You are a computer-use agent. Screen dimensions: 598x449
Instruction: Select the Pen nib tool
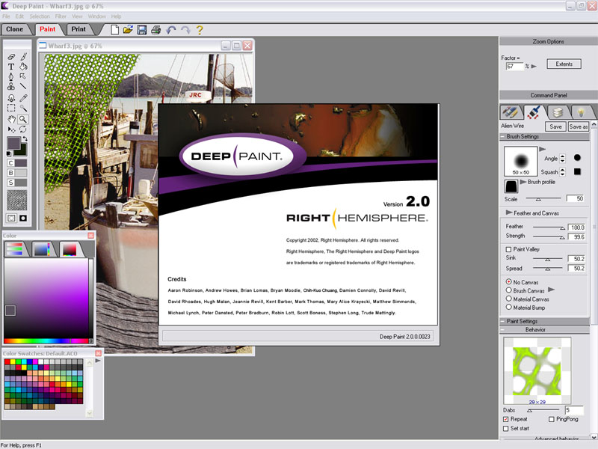click(11, 76)
